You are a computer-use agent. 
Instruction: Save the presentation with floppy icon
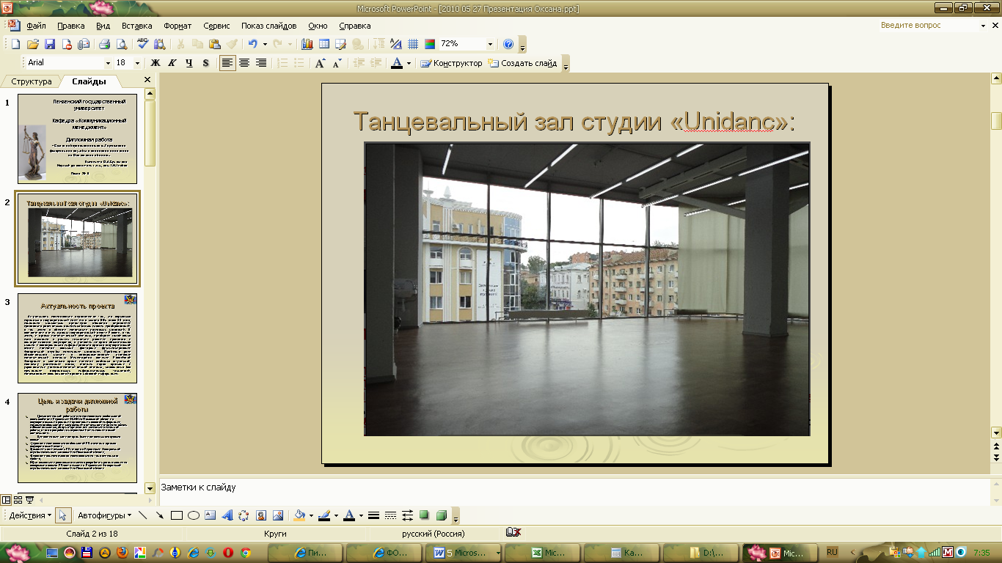[50, 44]
